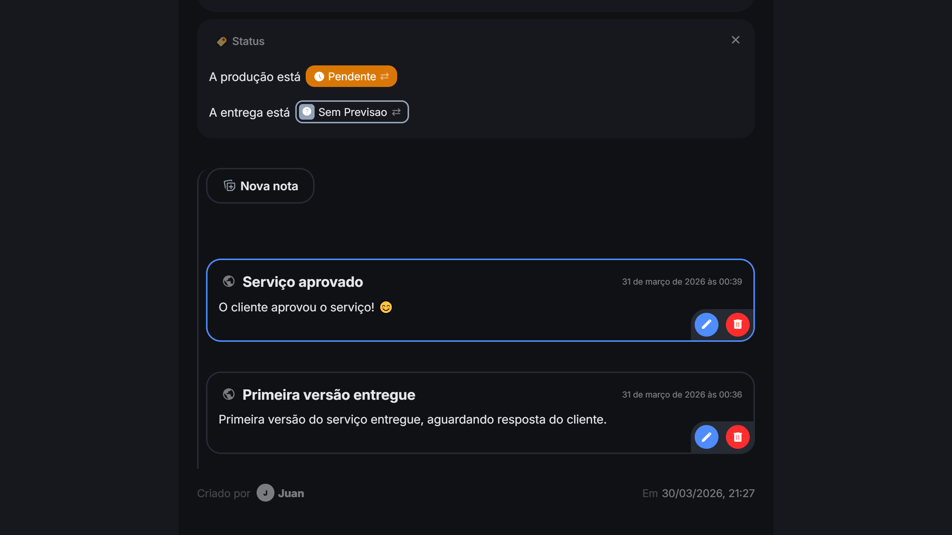
Task: Click Juan's avatar circle
Action: [x=265, y=493]
